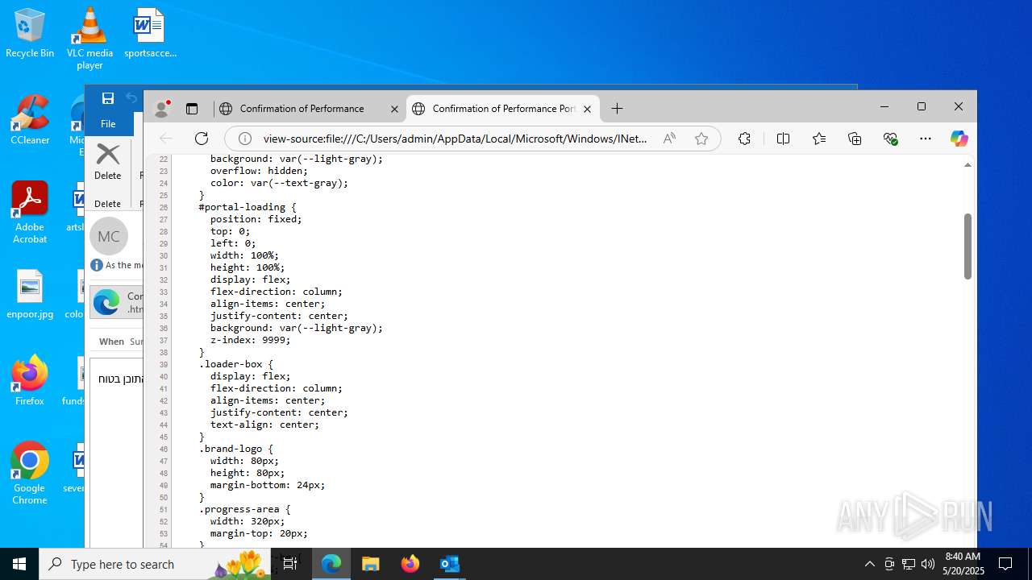Launch Firefox desktop shortcut

pos(30,380)
